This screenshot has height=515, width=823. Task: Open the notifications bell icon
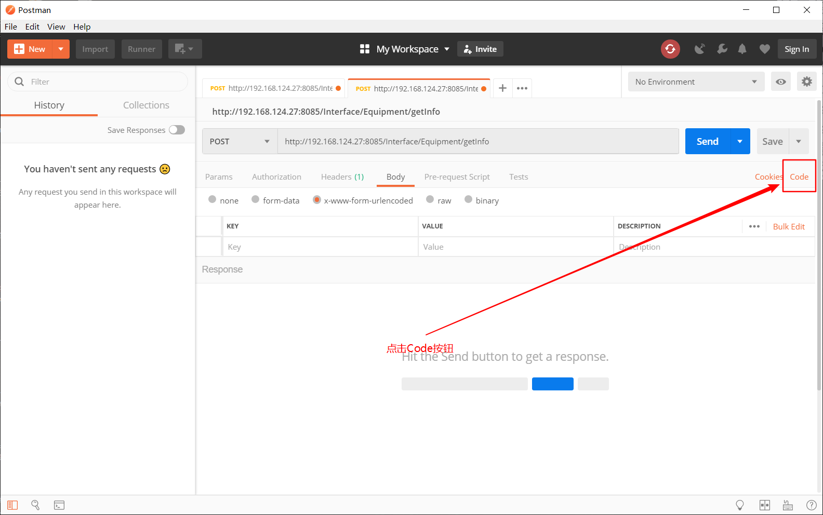(742, 49)
